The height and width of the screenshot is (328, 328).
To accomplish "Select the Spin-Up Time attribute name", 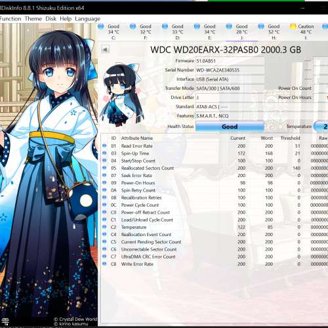I will tap(135, 154).
